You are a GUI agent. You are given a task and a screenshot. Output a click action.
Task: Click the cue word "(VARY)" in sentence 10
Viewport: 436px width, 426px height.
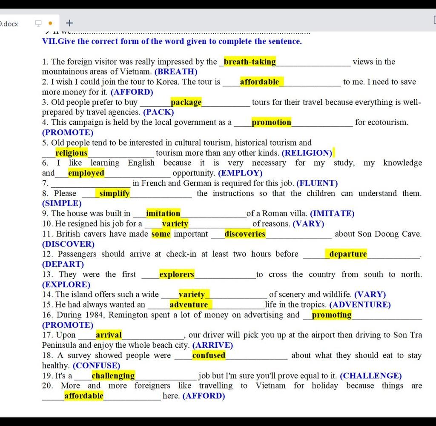click(x=308, y=224)
